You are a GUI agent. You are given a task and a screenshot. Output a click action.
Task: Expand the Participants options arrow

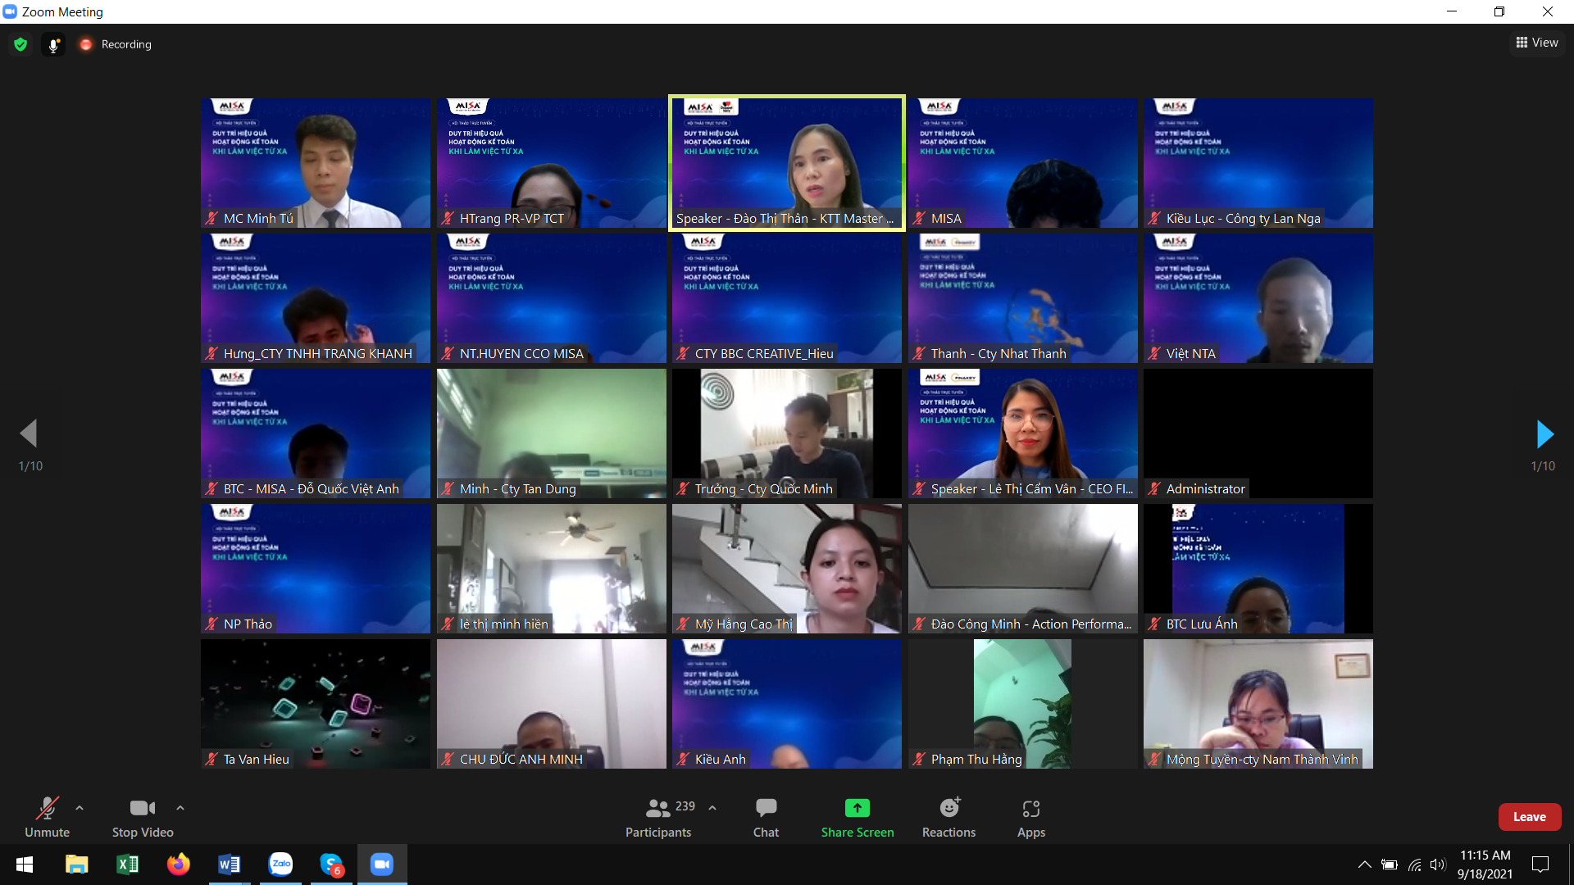point(712,808)
